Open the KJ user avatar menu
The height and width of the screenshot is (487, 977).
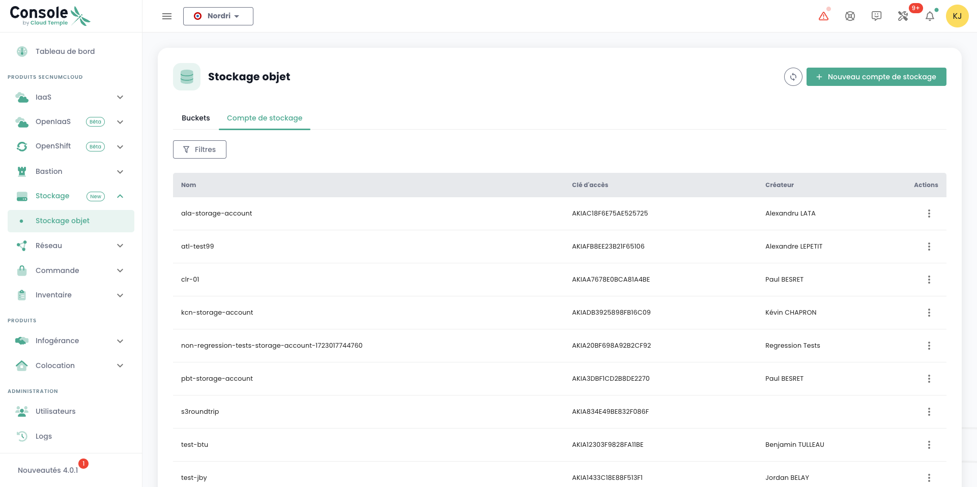957,16
